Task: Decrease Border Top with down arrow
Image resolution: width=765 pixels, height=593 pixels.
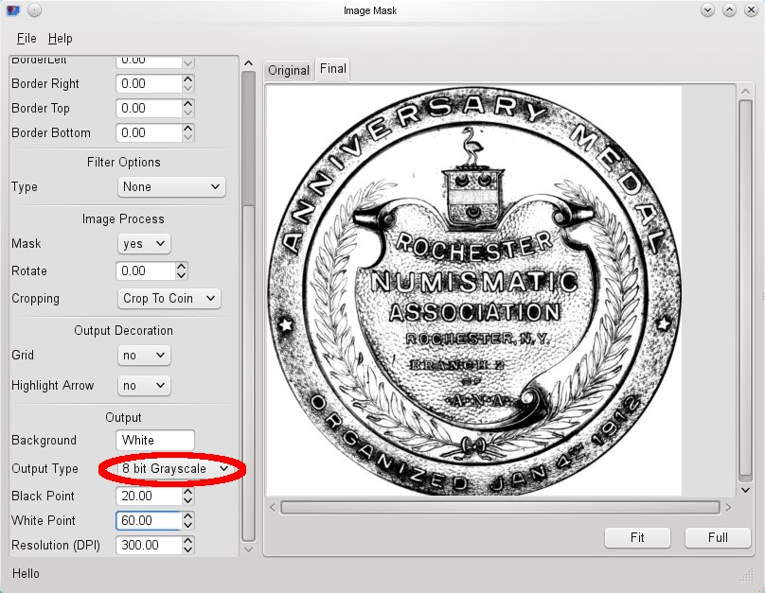Action: coord(188,113)
